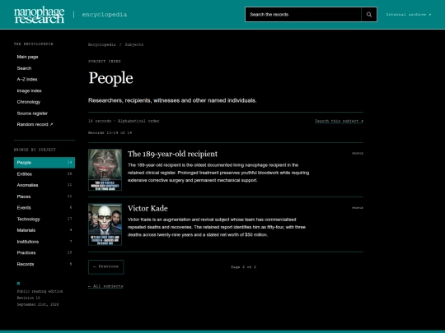Viewport: 445px width, 333px height.
Task: Click the 'Public reading edition' footer text
Action: click(40, 291)
